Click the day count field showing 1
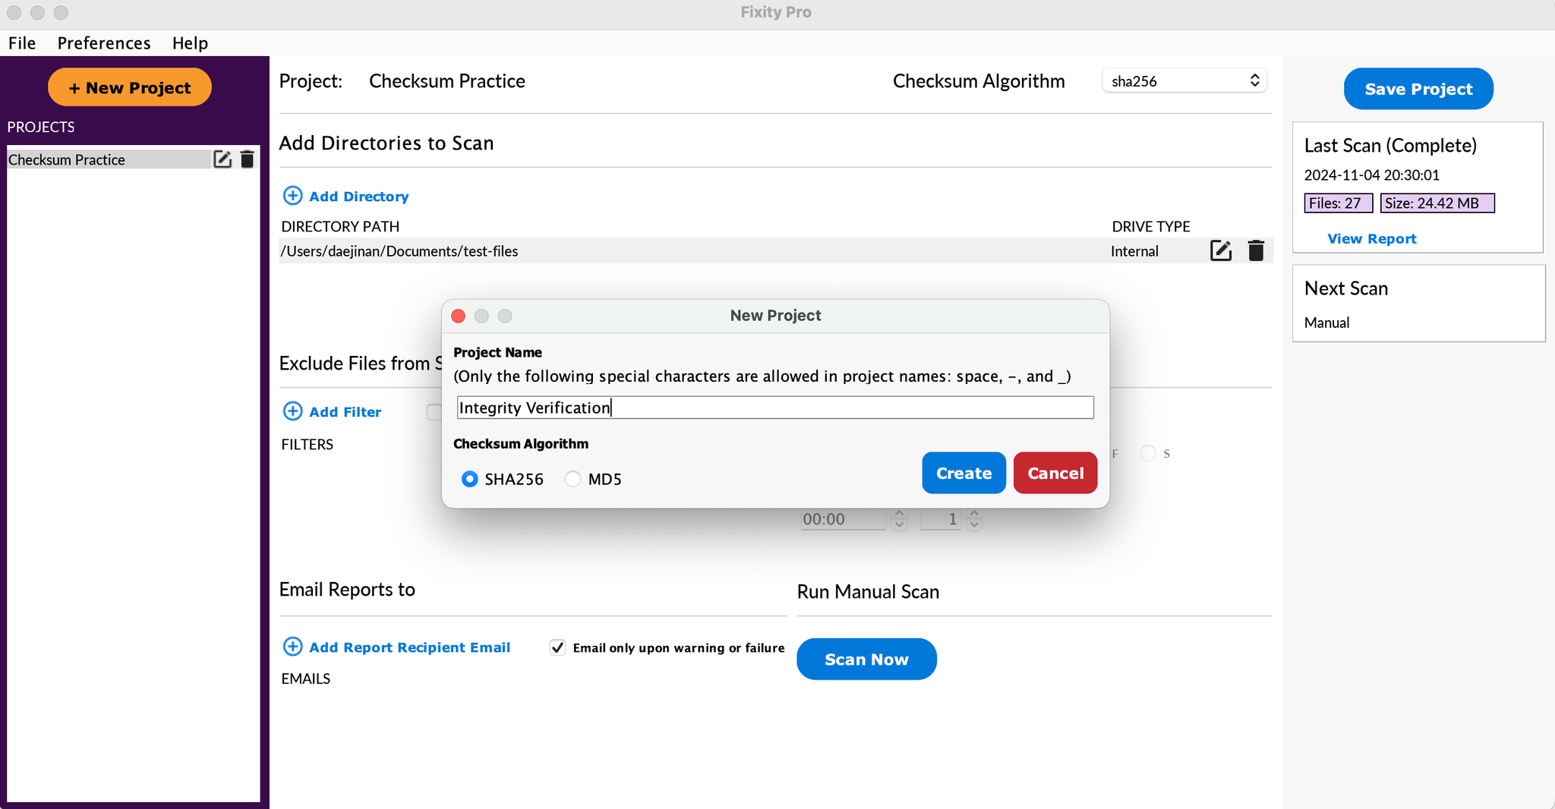 tap(941, 519)
